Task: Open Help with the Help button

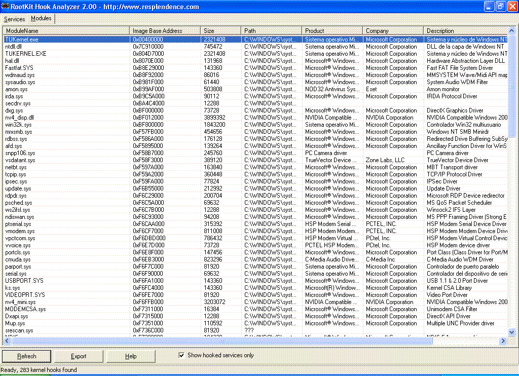Action: pyautogui.click(x=131, y=356)
